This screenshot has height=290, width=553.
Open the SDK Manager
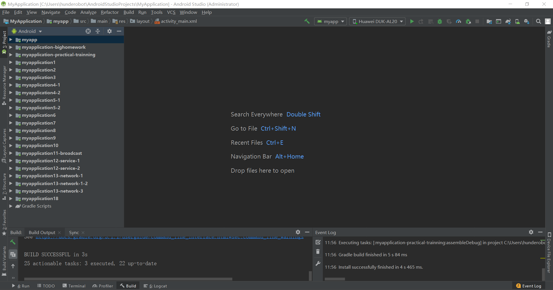tap(527, 21)
